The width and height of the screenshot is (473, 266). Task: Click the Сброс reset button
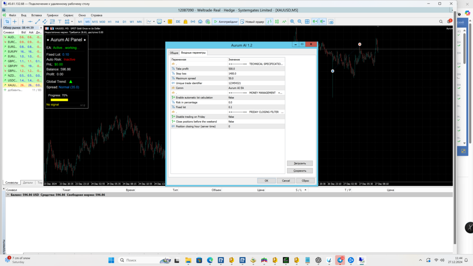[305, 181]
